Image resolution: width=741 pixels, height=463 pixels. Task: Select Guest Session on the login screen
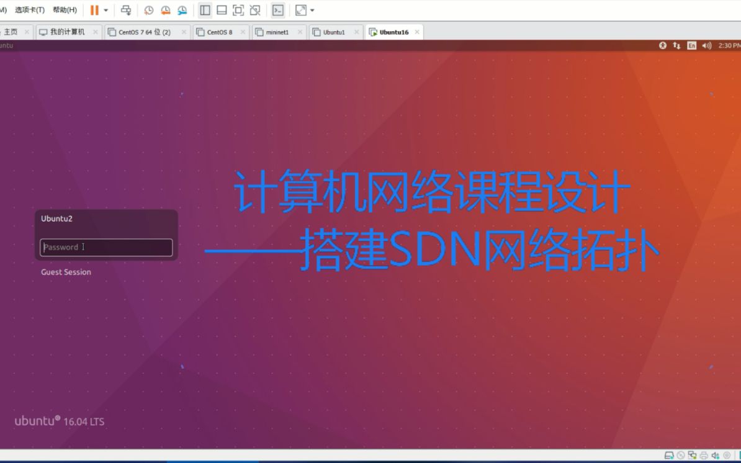tap(66, 272)
